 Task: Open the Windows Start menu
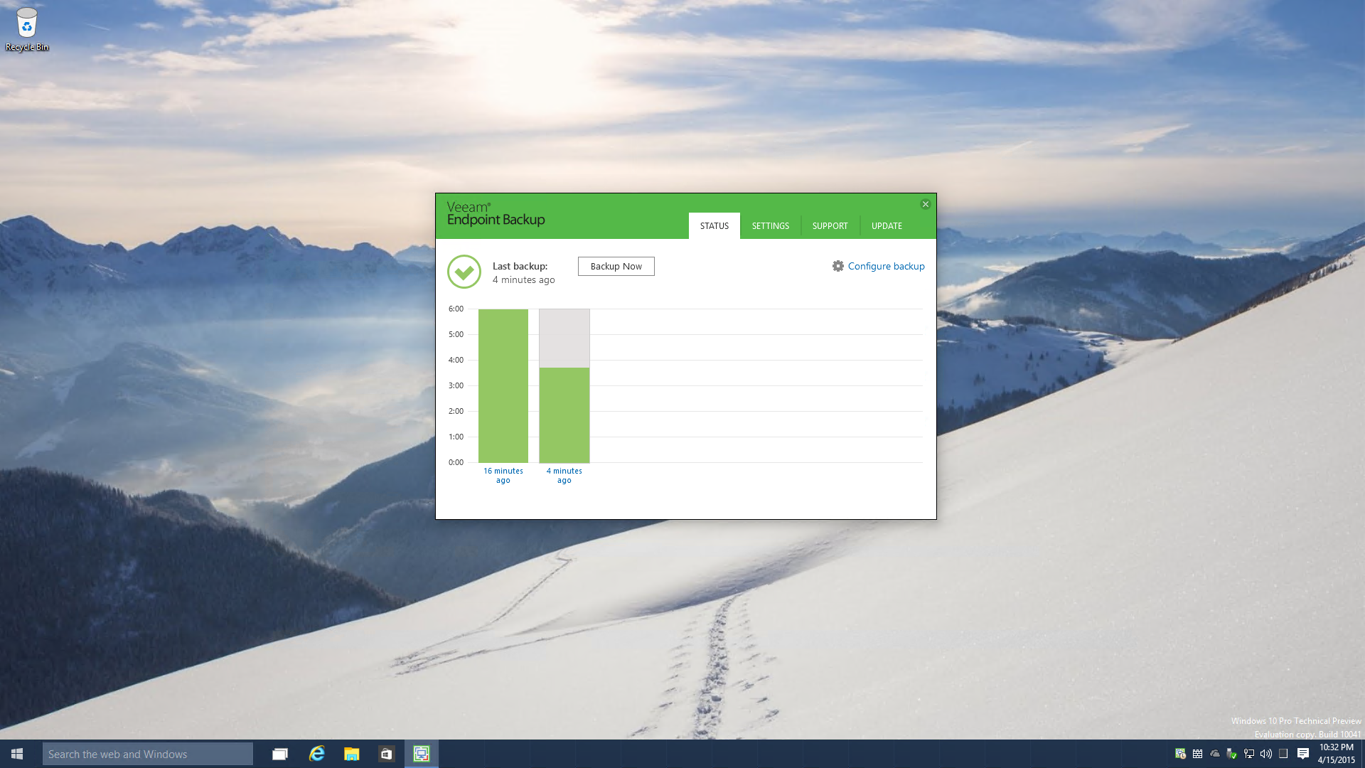(17, 754)
